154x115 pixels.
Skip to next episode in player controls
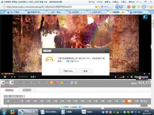15,77
